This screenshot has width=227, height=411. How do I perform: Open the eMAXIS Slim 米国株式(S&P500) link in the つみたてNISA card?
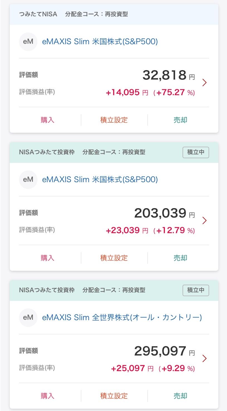(x=100, y=42)
